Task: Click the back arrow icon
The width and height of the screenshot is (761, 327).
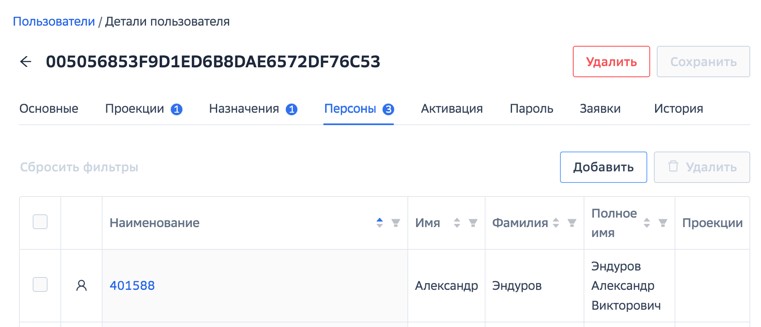Action: pyautogui.click(x=26, y=62)
